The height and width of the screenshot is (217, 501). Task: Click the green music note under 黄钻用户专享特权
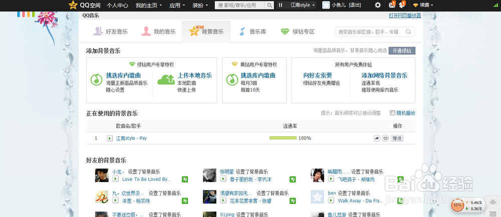(232, 79)
